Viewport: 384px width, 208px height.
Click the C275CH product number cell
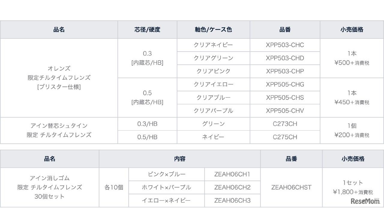pyautogui.click(x=285, y=137)
